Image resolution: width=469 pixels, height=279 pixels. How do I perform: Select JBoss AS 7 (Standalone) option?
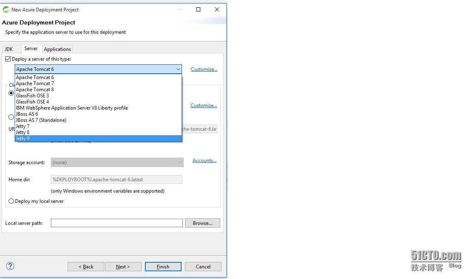coord(98,120)
